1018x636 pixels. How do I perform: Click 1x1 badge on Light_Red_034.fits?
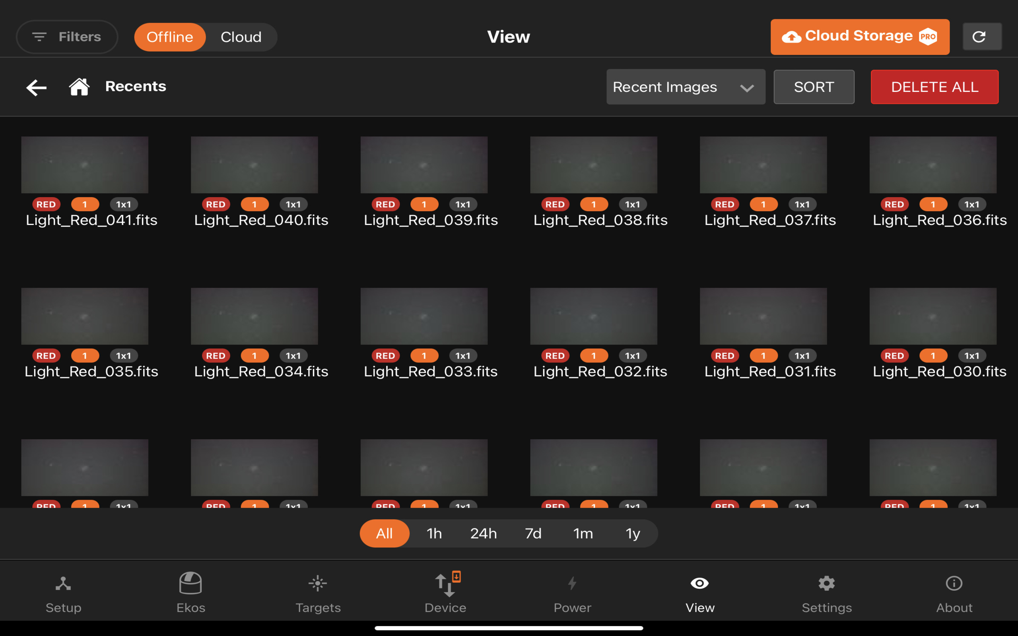[x=293, y=356]
